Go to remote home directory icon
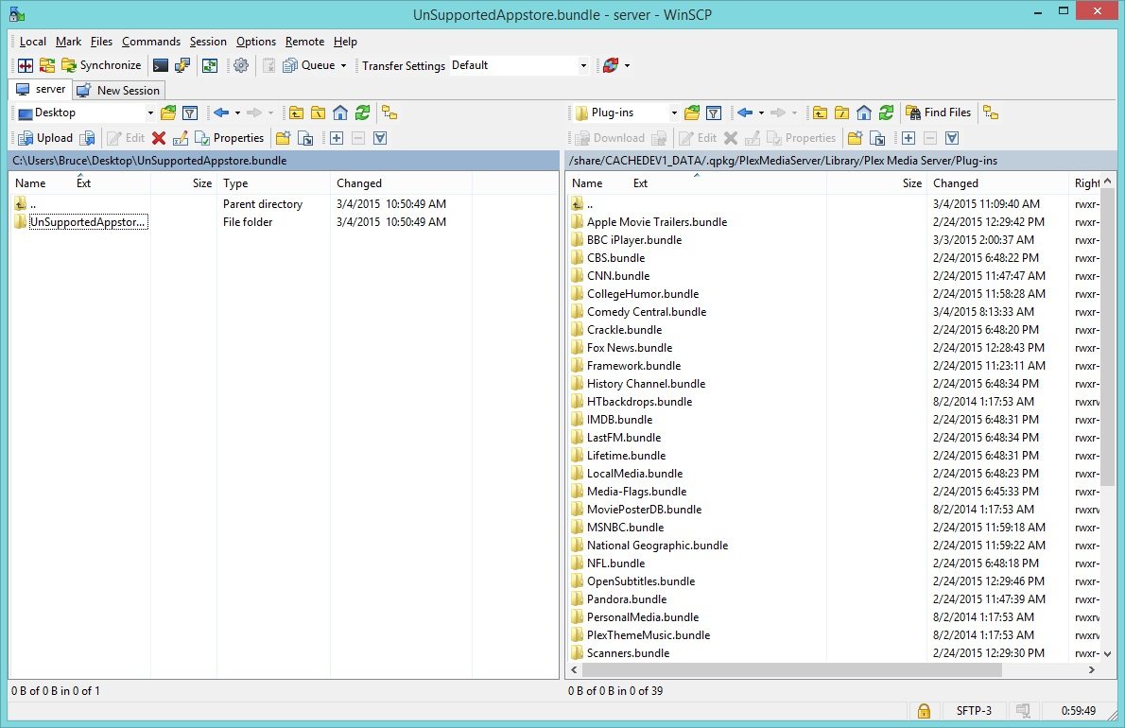The width and height of the screenshot is (1125, 728). (x=865, y=113)
